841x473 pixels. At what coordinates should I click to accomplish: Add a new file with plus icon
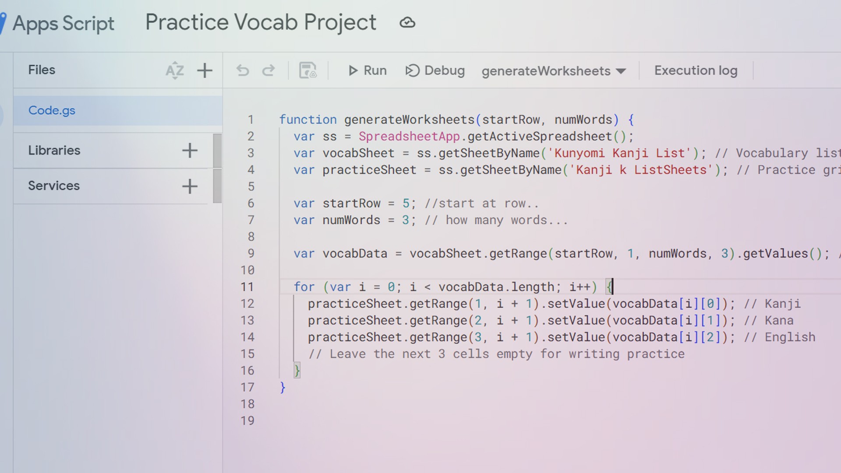(x=205, y=71)
